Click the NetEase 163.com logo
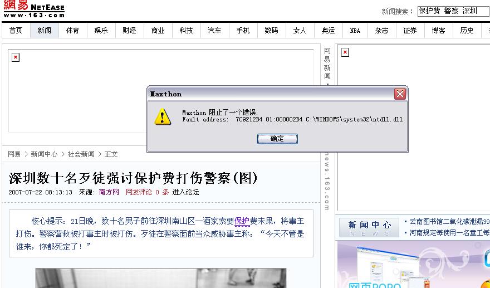 tap(34, 9)
